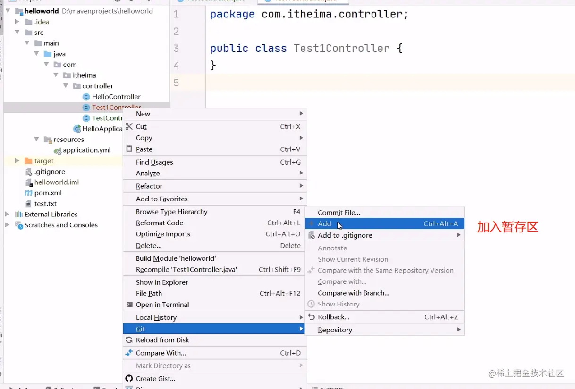Collapse the src folder arrow
Image resolution: width=575 pixels, height=389 pixels.
(x=17, y=33)
